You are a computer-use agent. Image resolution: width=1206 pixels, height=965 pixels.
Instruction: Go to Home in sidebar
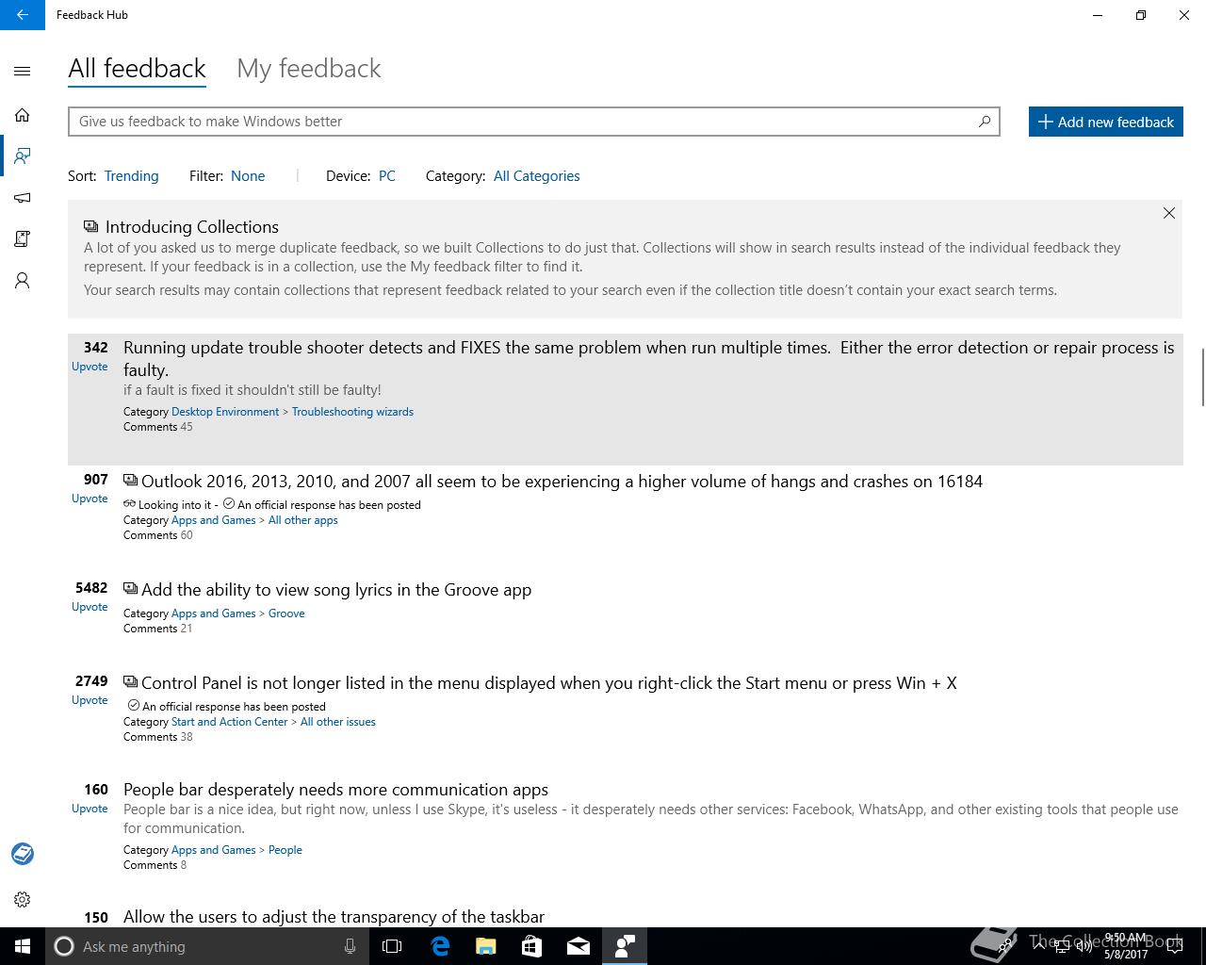point(23,115)
